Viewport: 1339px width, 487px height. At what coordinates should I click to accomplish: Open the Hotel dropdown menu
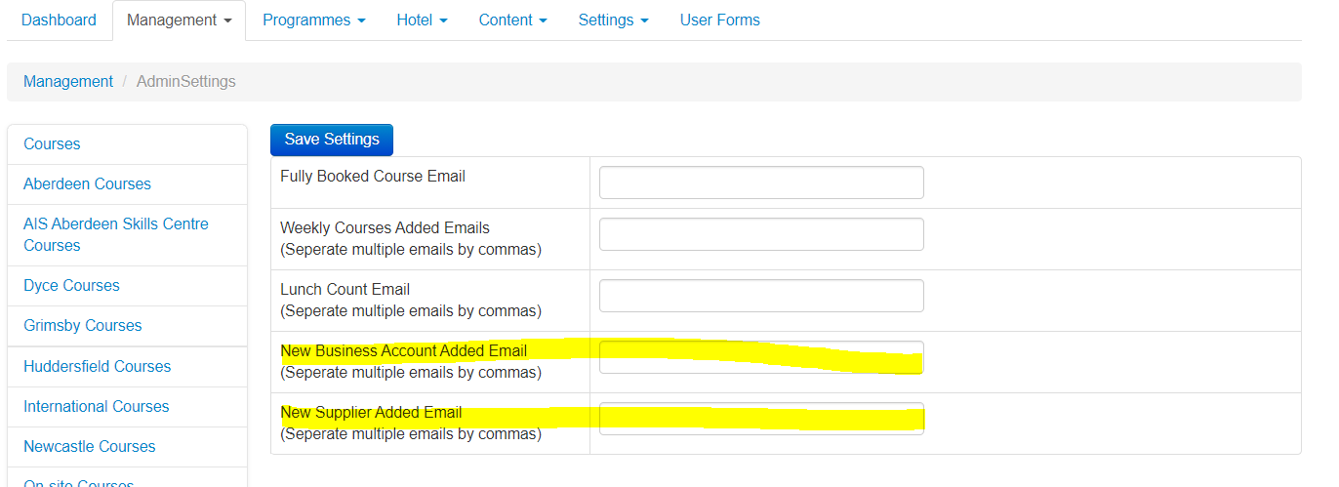(x=422, y=20)
